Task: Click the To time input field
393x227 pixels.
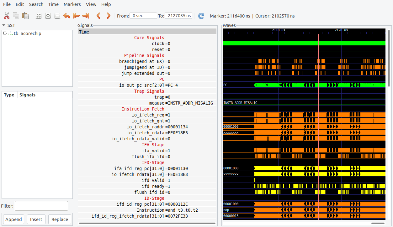Action: coord(178,16)
